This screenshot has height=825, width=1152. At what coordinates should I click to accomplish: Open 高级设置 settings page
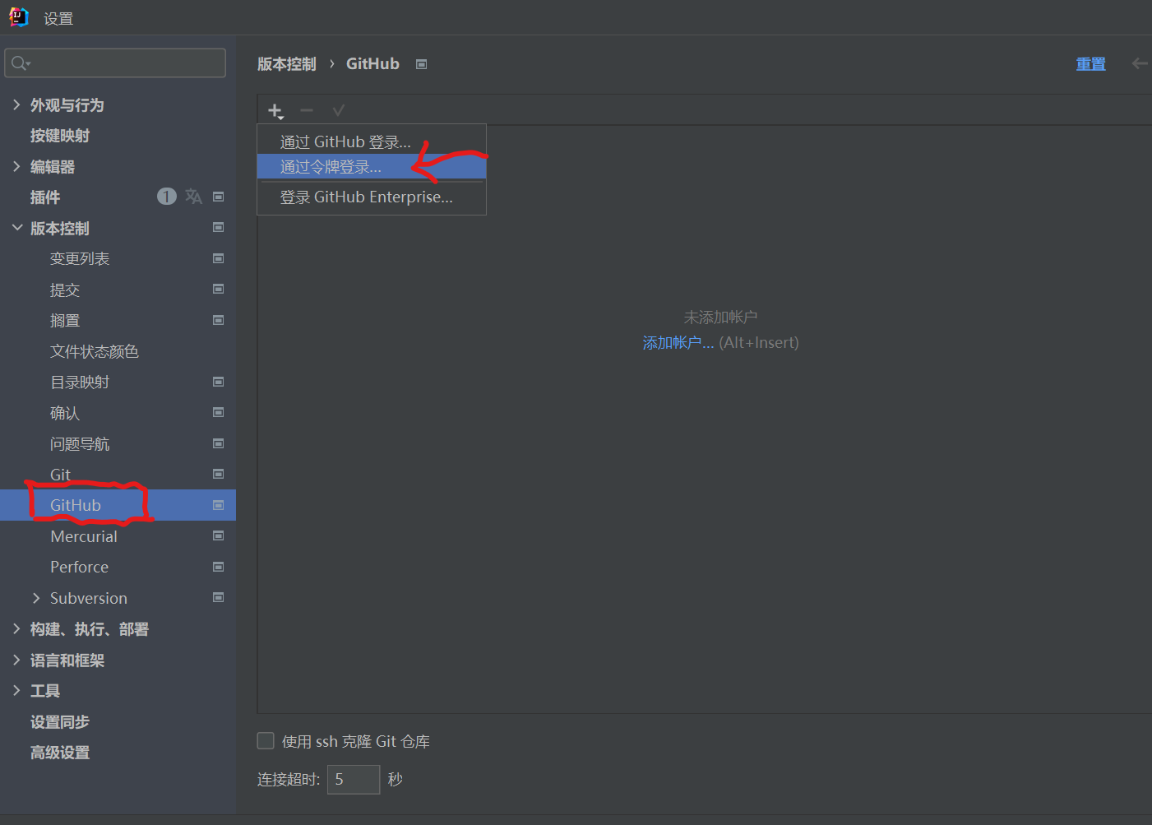(x=60, y=753)
